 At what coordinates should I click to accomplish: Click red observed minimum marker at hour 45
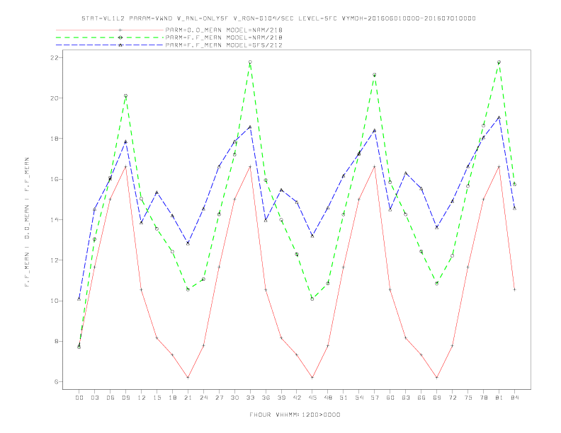pos(312,378)
